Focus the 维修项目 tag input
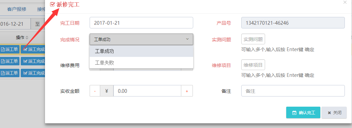The height and width of the screenshot is (128, 352). (x=253, y=65)
